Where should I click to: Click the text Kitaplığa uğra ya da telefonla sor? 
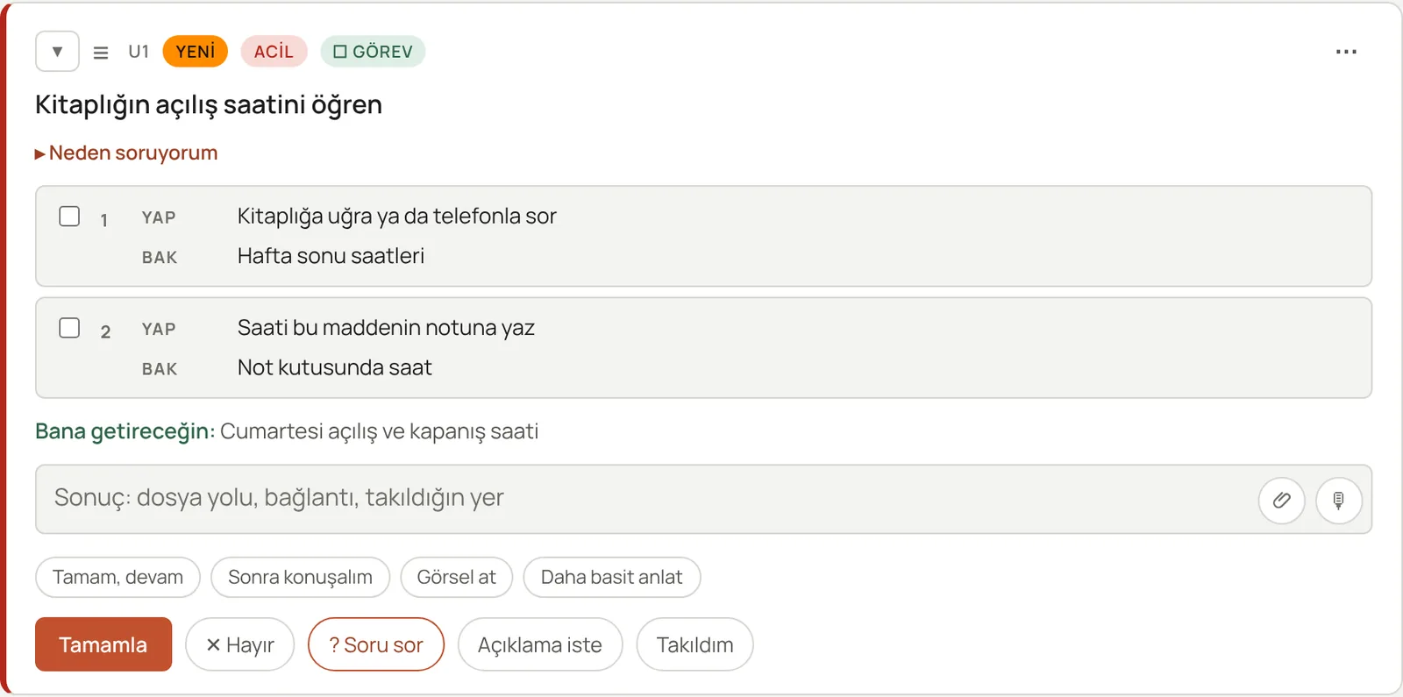[x=396, y=217]
